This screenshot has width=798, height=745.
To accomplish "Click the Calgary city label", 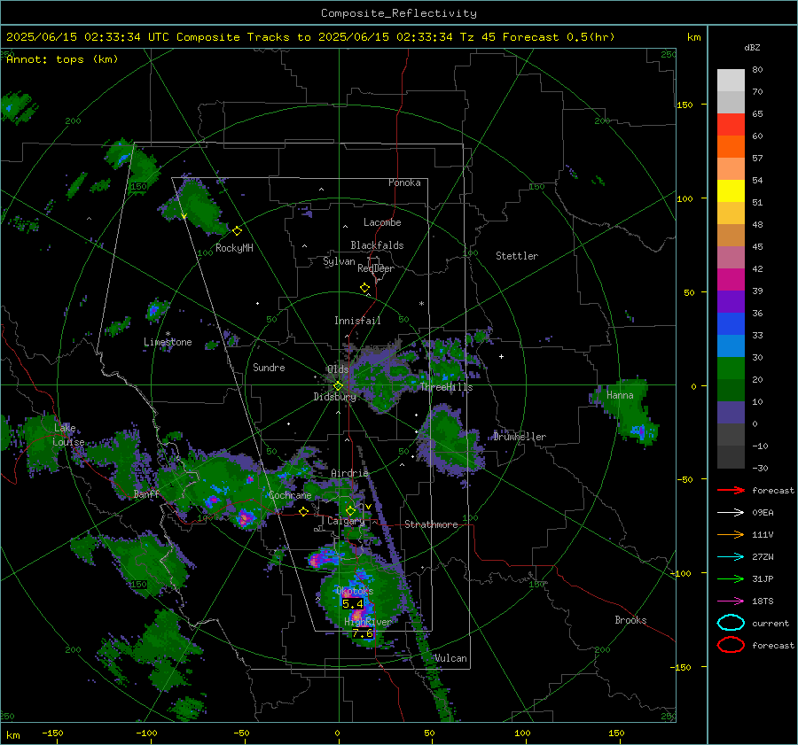I will (x=346, y=521).
